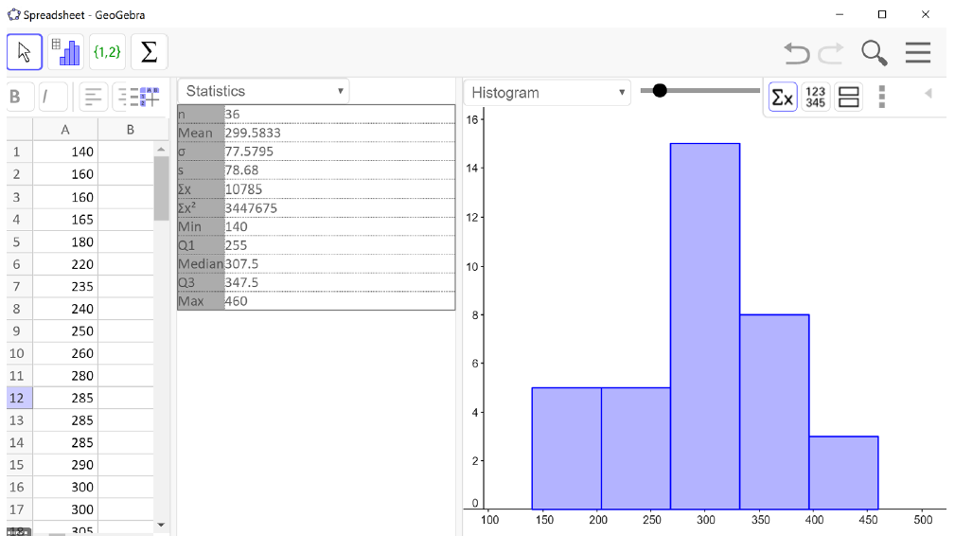
Task: Select cell with value 165
Action: pyautogui.click(x=65, y=220)
